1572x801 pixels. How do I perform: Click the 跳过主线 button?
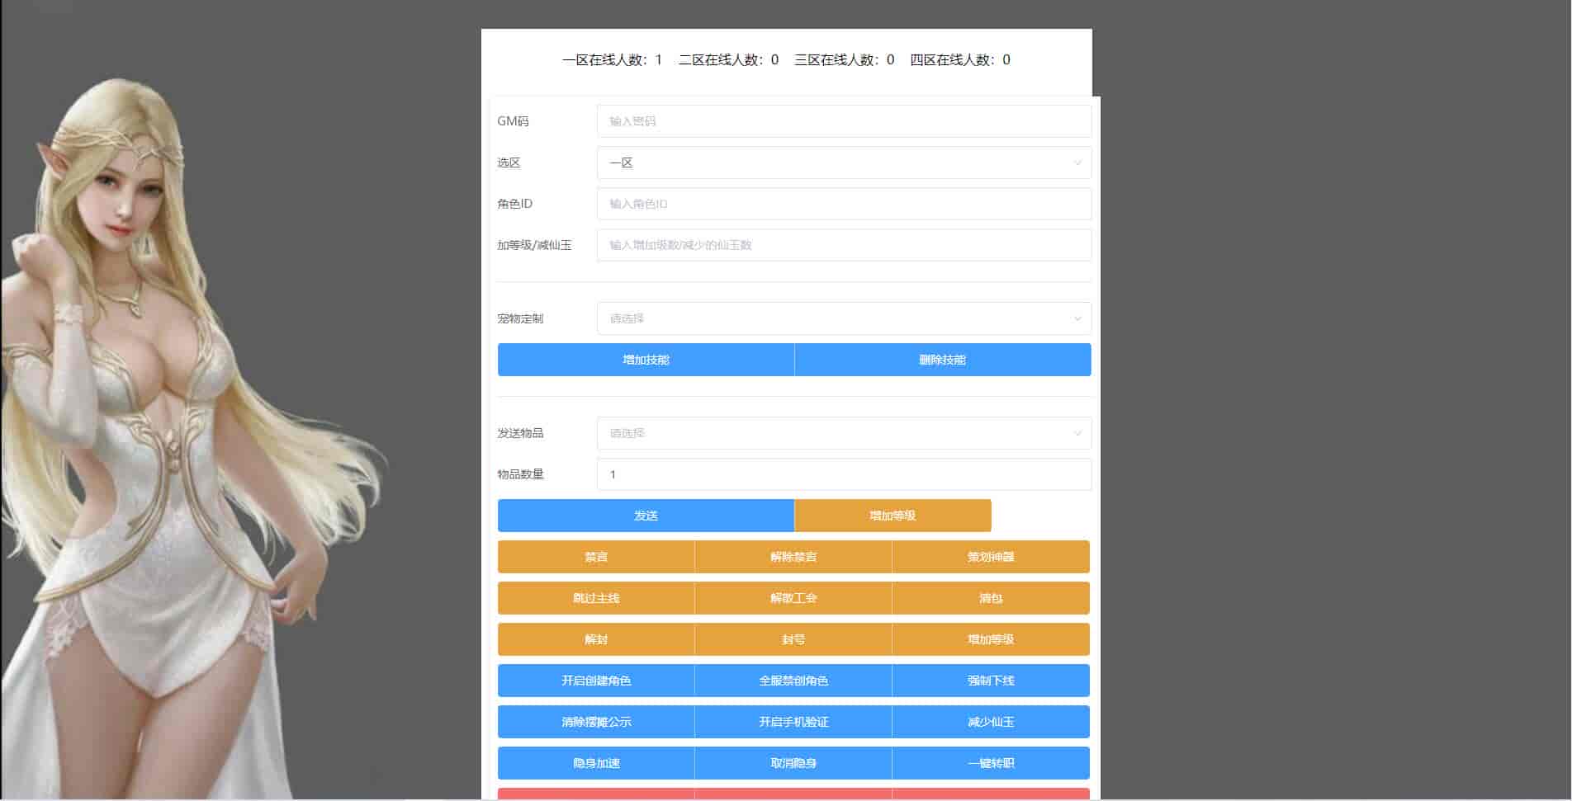click(596, 598)
